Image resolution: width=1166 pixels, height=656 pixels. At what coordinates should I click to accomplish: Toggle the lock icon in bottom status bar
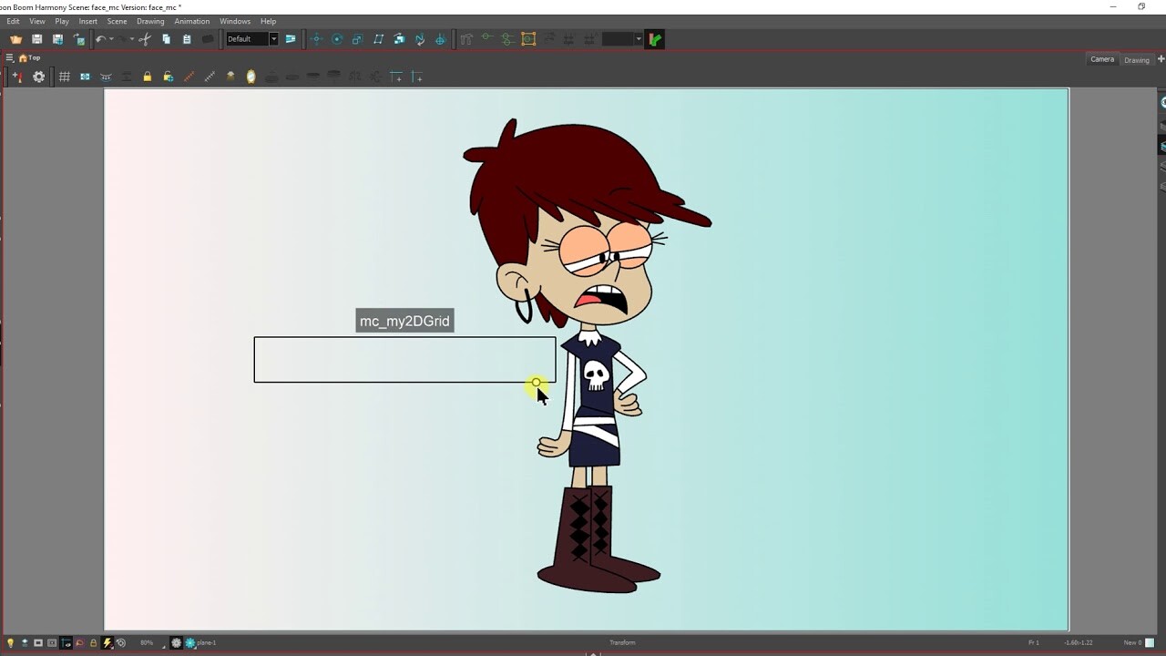click(x=93, y=642)
